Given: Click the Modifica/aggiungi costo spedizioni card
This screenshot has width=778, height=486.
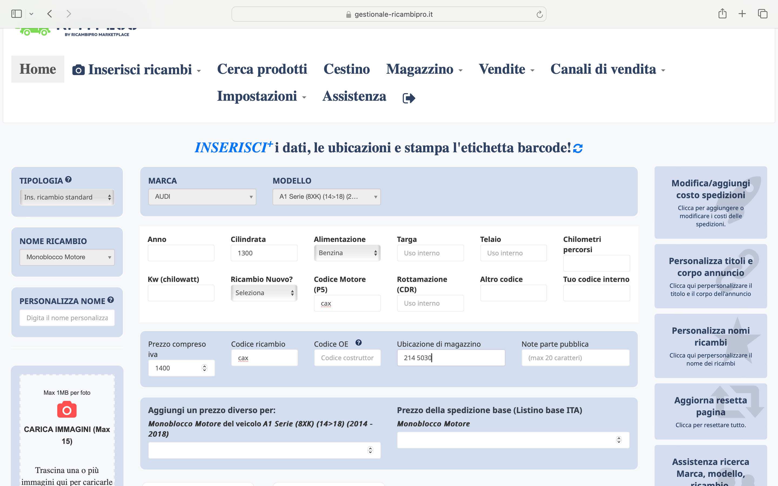Looking at the screenshot, I should pos(710,202).
